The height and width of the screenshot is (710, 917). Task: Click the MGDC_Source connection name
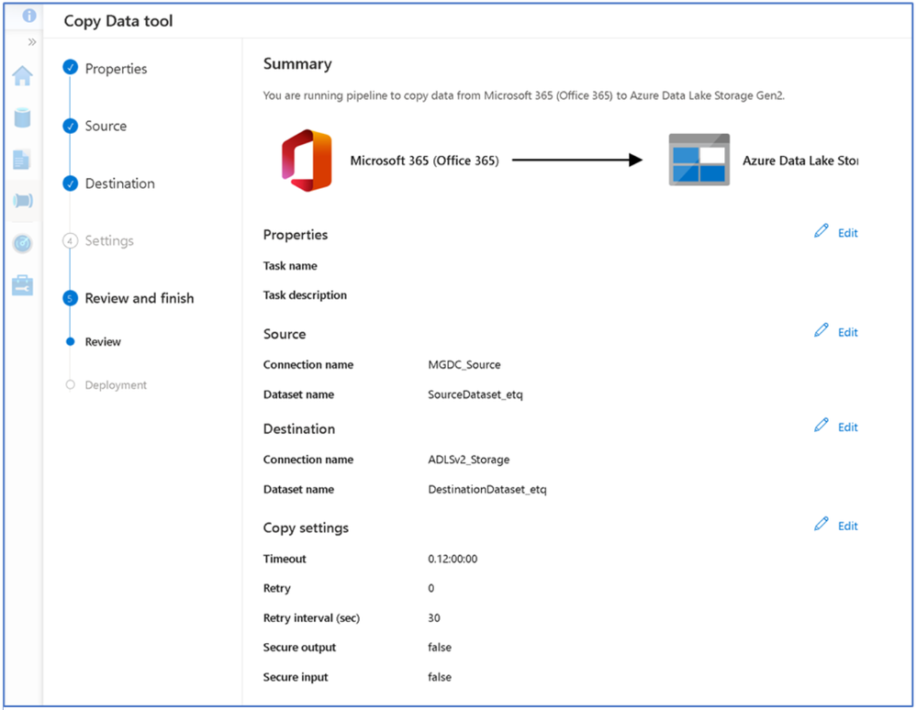[464, 365]
